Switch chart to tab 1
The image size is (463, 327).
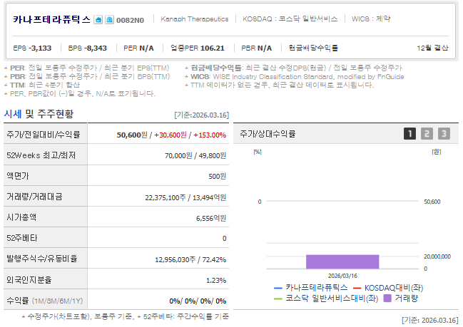(x=409, y=133)
